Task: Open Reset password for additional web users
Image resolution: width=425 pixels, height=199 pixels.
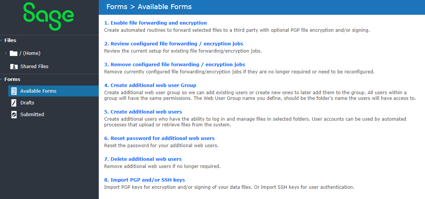Action: point(159,138)
